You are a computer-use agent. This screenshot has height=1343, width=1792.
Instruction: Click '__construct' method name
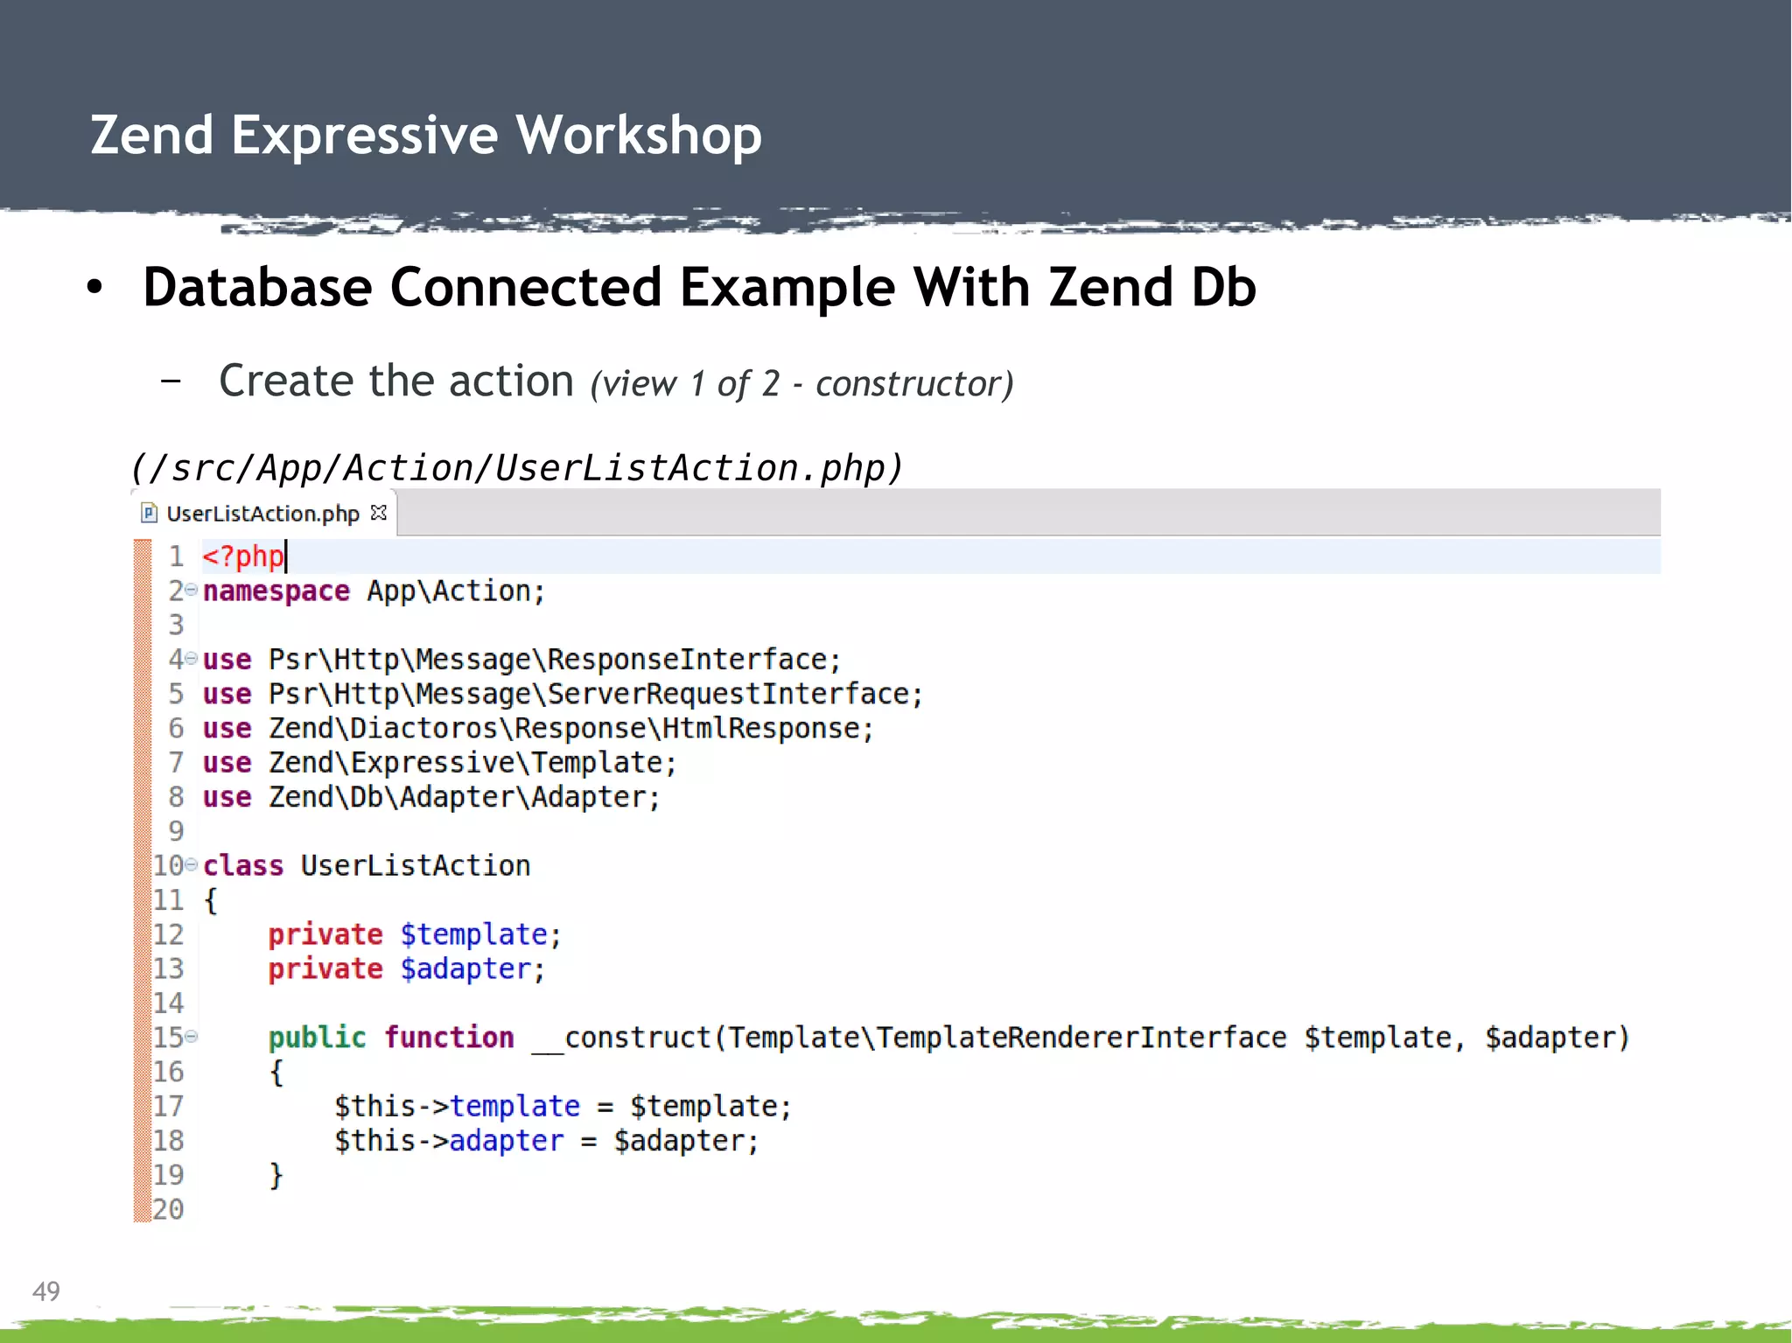[621, 1039]
